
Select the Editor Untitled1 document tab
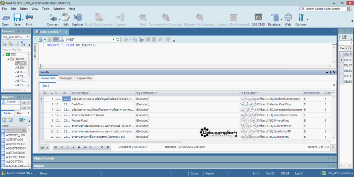click(x=50, y=32)
